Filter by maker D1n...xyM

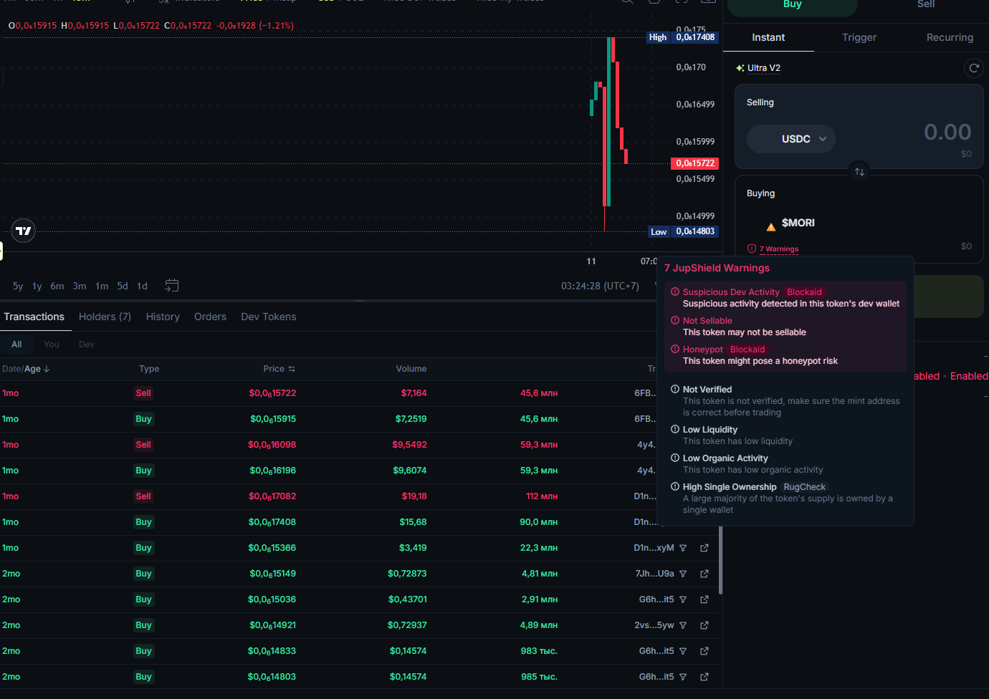(x=683, y=548)
